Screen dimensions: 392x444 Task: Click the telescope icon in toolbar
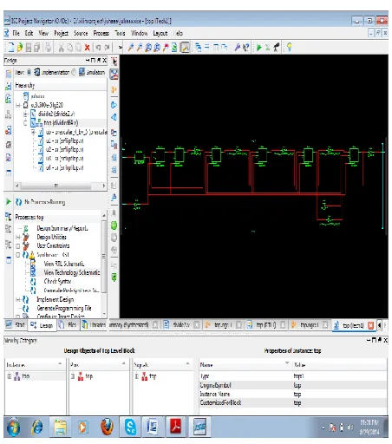[277, 47]
